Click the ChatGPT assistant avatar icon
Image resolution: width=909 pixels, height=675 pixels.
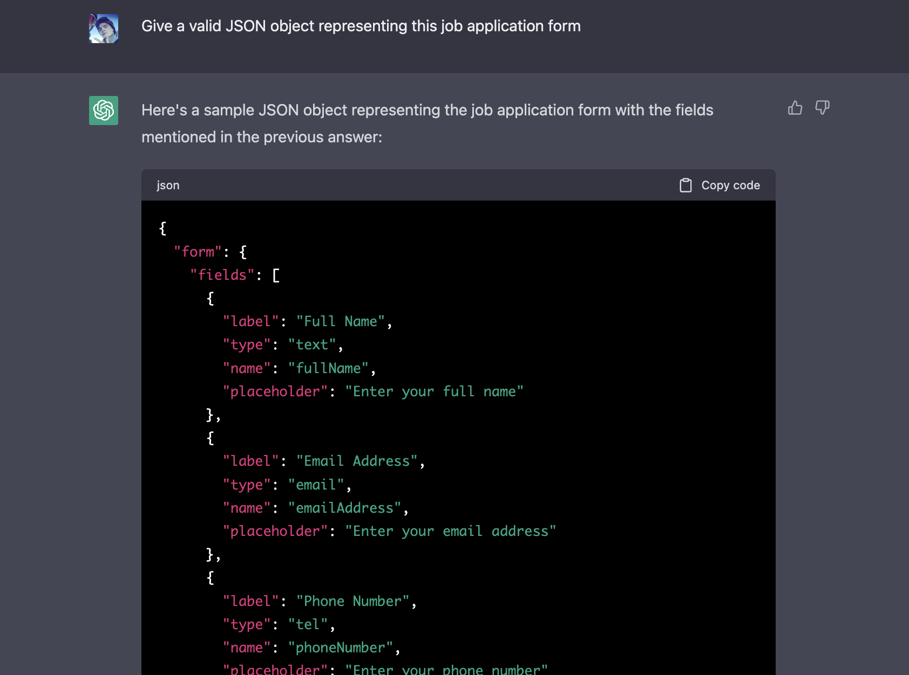coord(104,111)
